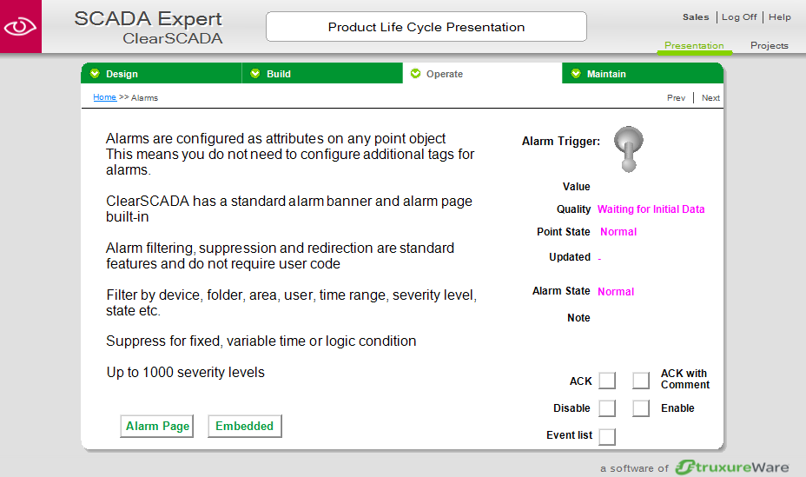Check the Event list box
This screenshot has height=477, width=806.
click(x=607, y=436)
